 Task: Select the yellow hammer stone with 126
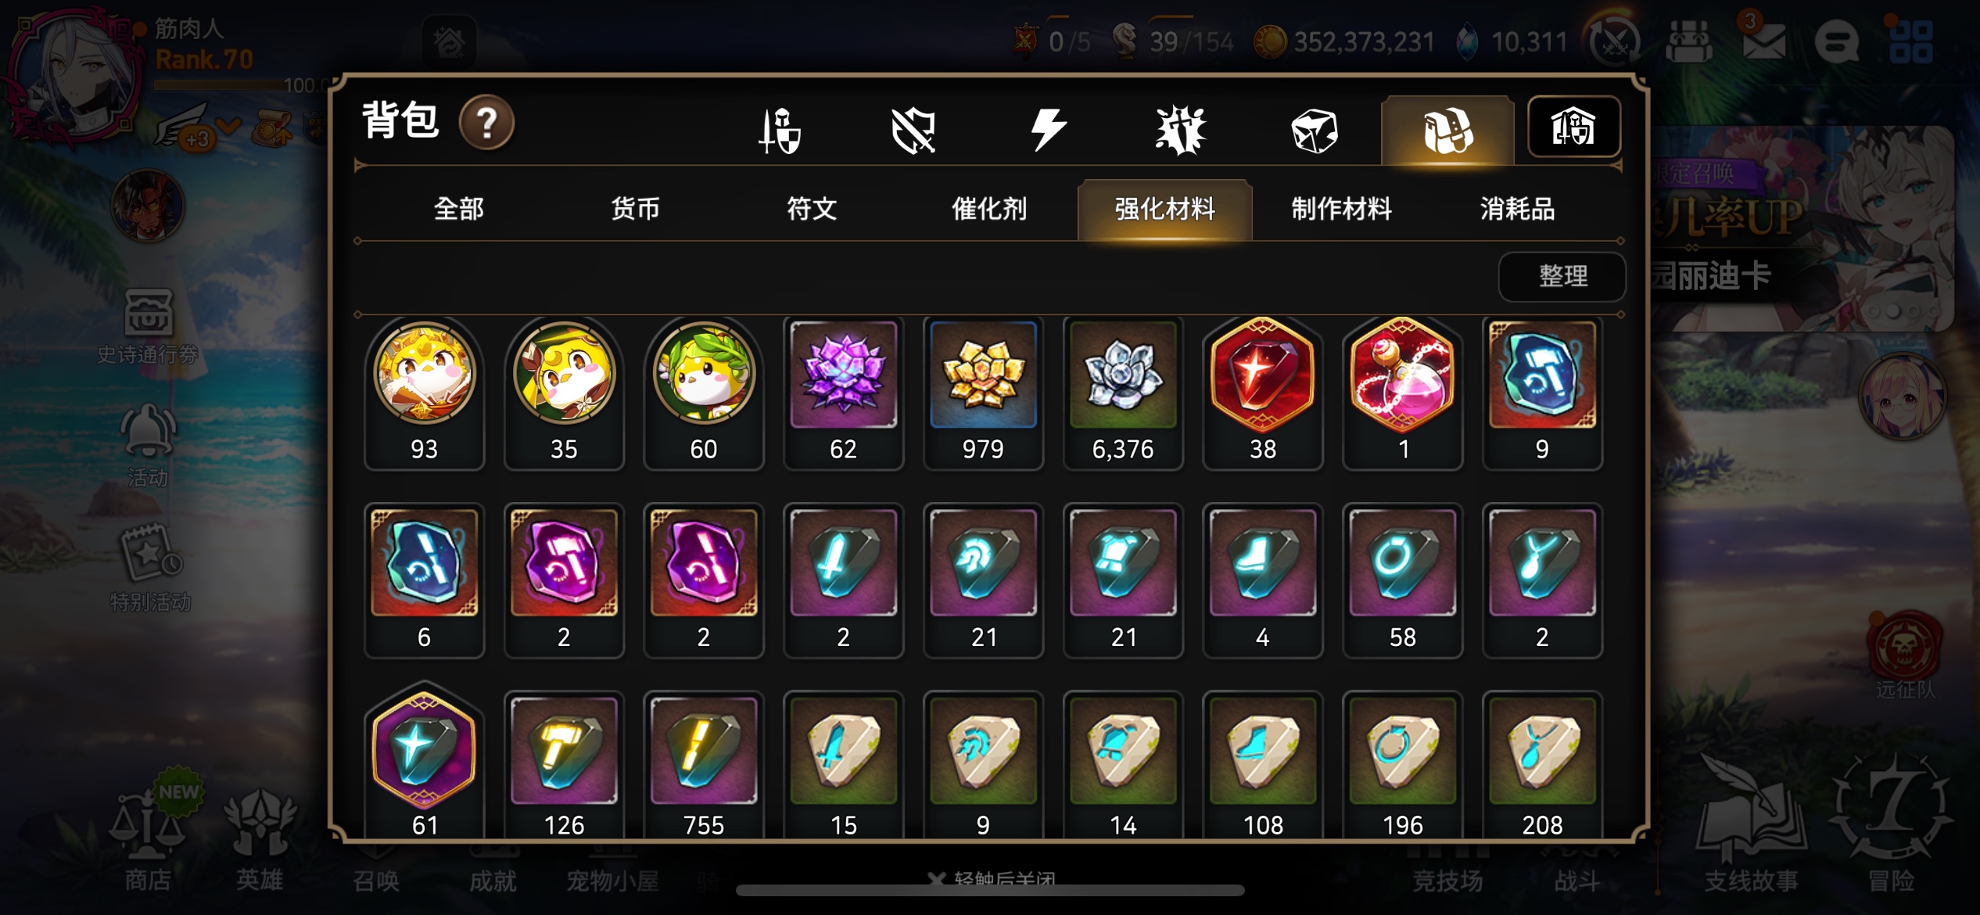point(564,766)
